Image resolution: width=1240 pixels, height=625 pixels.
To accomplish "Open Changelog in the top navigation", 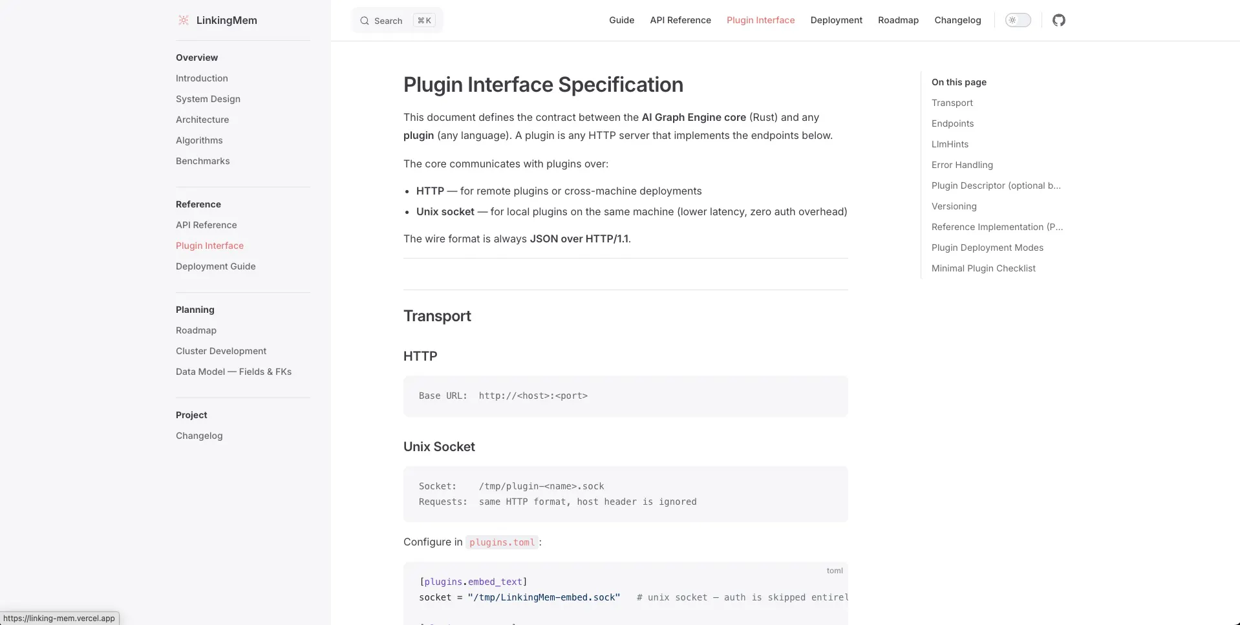I will coord(957,20).
